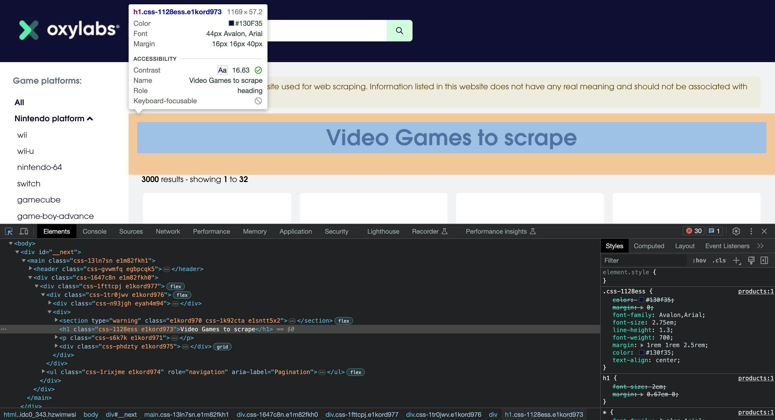Click the computed styles sidebar toggle icon

pyautogui.click(x=764, y=260)
